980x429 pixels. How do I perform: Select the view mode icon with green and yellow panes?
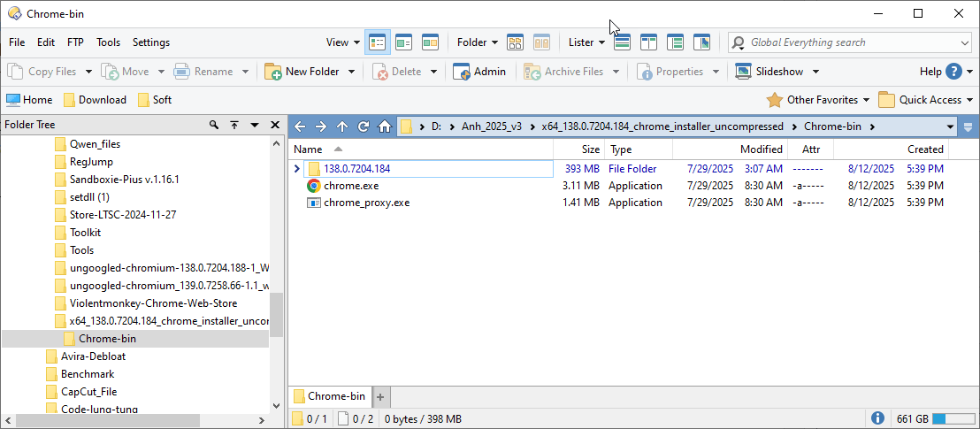point(430,42)
